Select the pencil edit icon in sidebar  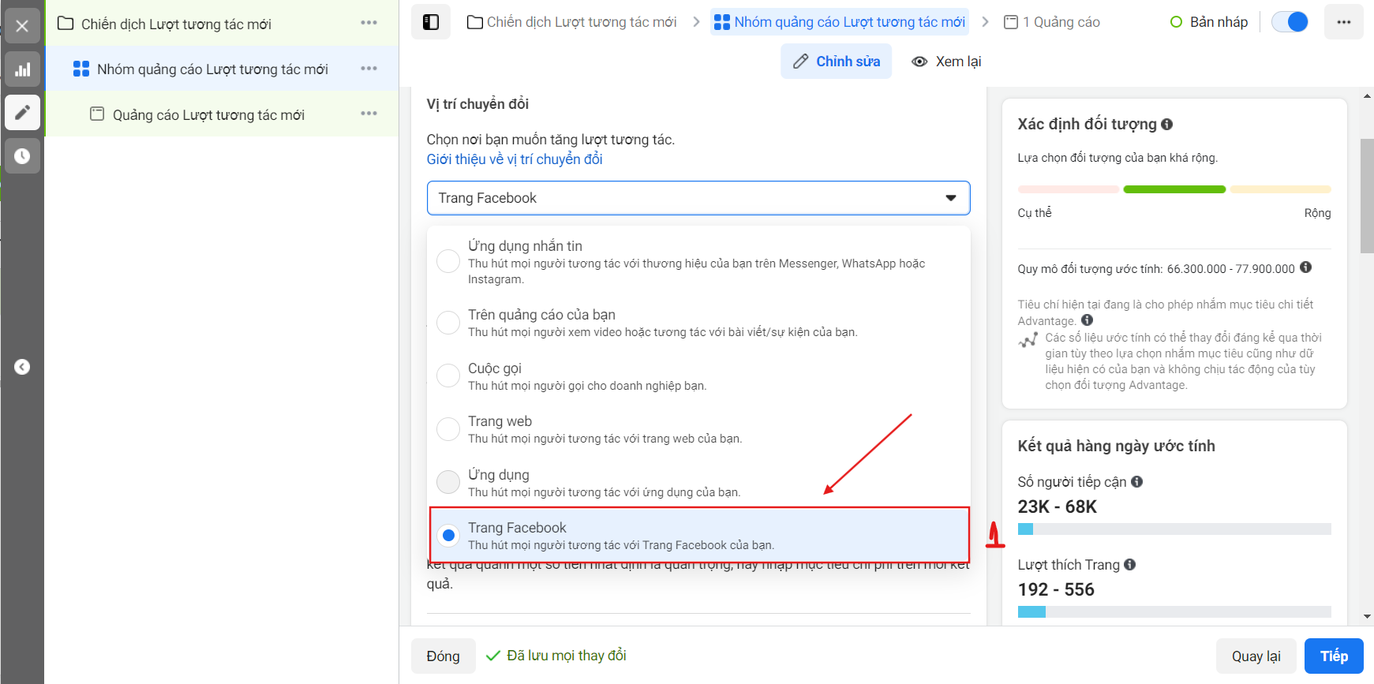click(22, 112)
